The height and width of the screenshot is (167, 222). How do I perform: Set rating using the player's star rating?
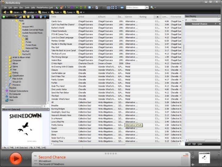[111, 154]
